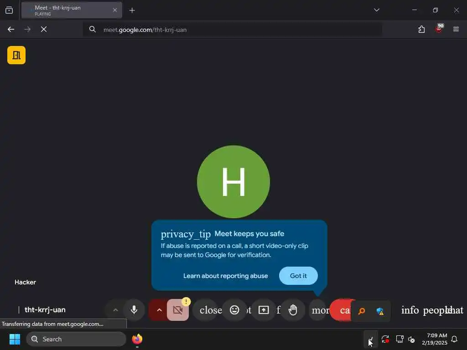Click the orange magnifier tray icon
Image resolution: width=467 pixels, height=350 pixels.
click(x=362, y=311)
